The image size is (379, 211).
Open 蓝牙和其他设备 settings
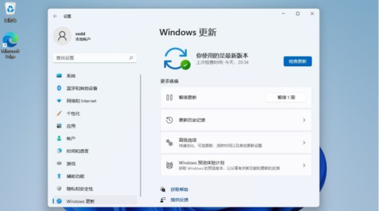(95, 88)
